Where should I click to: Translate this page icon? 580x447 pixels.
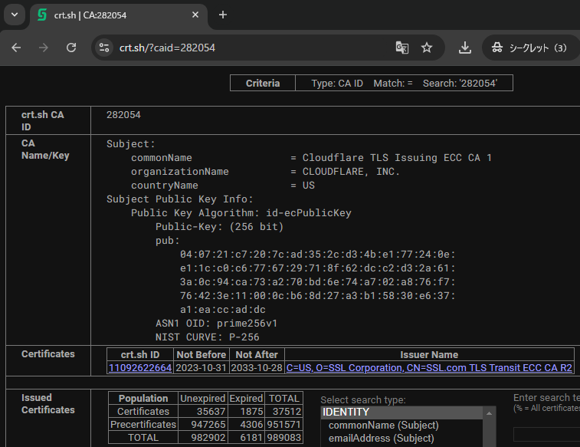coord(402,48)
